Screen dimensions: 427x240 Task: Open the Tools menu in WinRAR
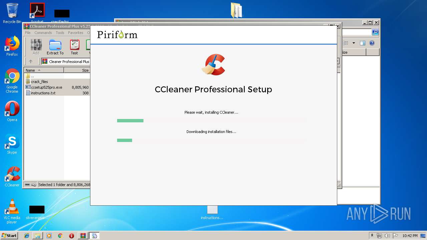(60, 33)
